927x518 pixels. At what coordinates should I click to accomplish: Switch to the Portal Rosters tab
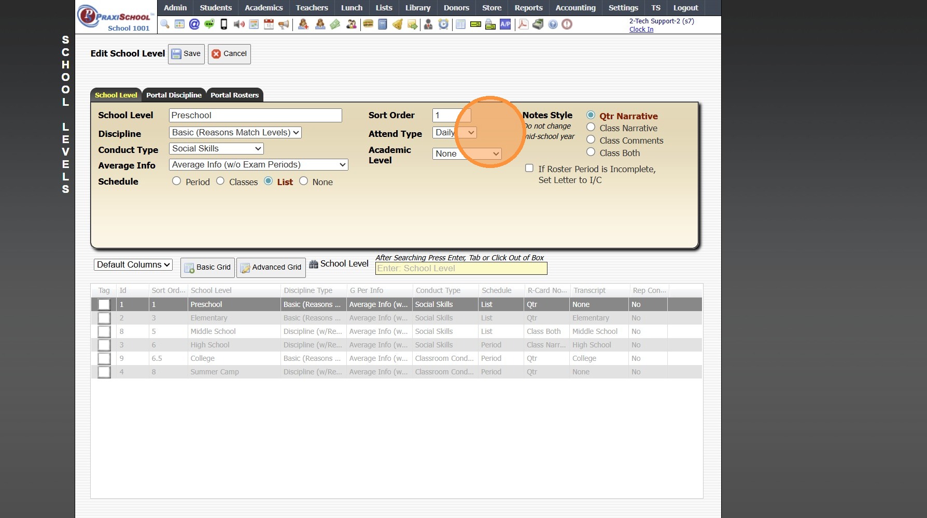(234, 95)
